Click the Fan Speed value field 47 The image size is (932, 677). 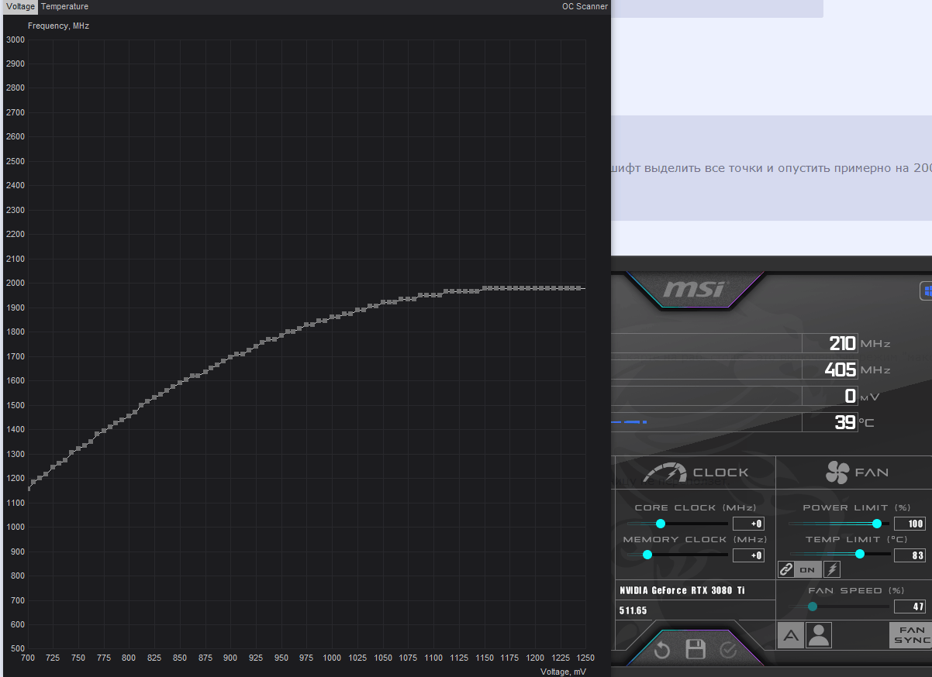(x=910, y=607)
